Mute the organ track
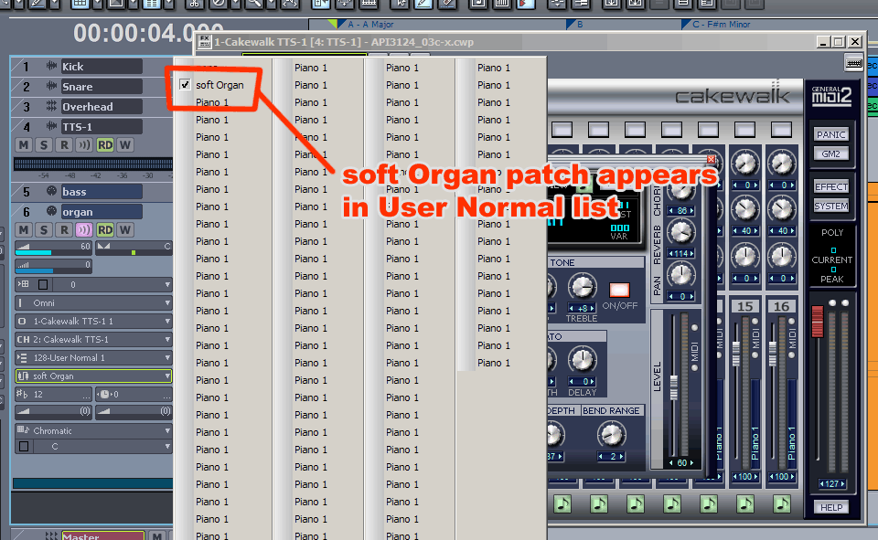Image resolution: width=878 pixels, height=540 pixels. 24,229
